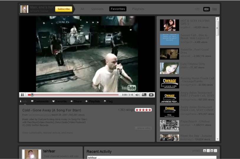Click the 1,363 ratings text
This screenshot has height=159, width=240.
tap(126, 110)
